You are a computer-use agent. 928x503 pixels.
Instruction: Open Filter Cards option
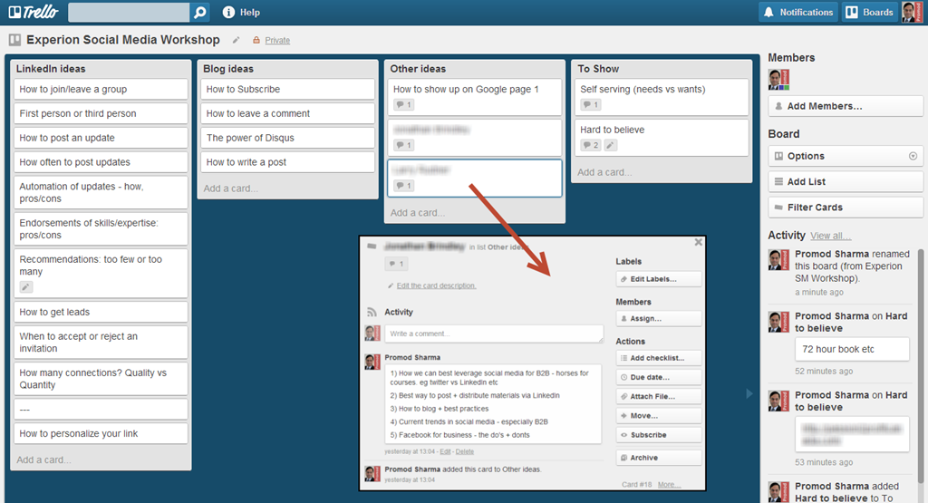point(846,208)
